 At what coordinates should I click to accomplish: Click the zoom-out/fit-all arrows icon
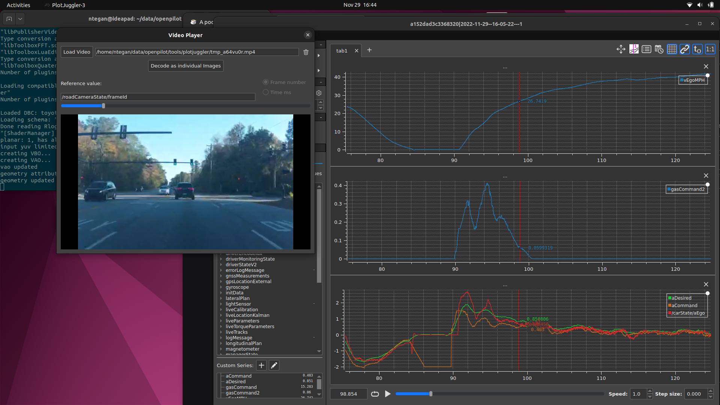(621, 49)
